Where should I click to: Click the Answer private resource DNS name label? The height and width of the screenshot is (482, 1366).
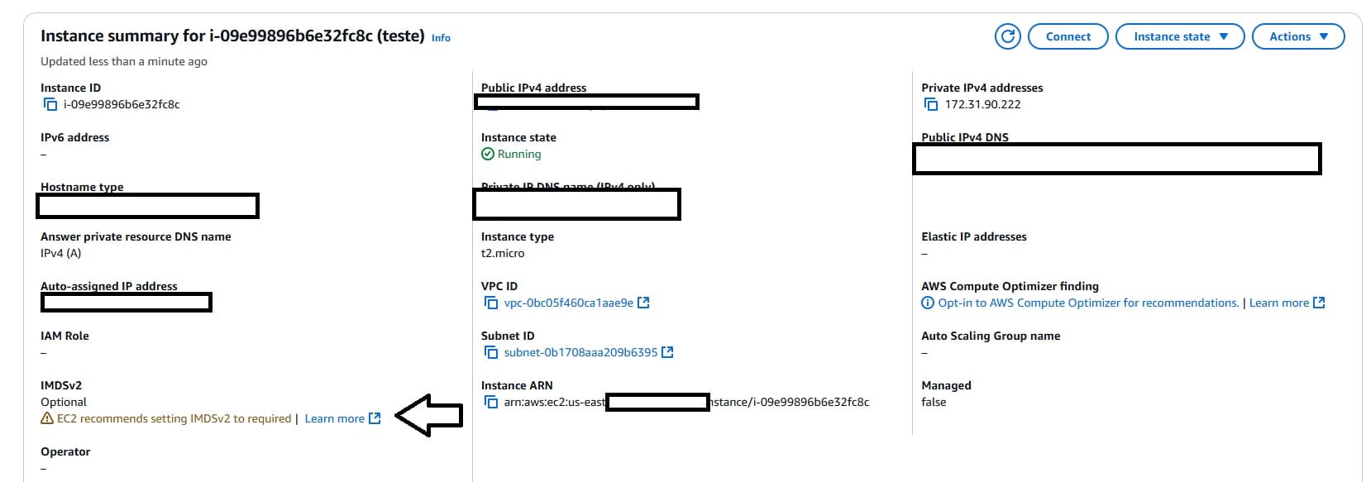(x=136, y=236)
